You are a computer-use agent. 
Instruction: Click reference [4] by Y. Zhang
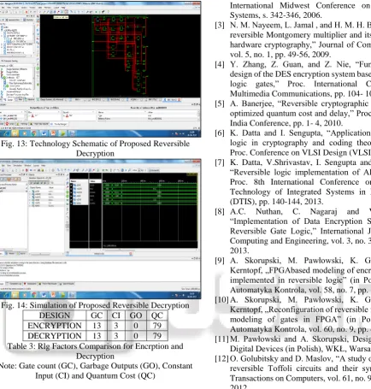(x=293, y=79)
